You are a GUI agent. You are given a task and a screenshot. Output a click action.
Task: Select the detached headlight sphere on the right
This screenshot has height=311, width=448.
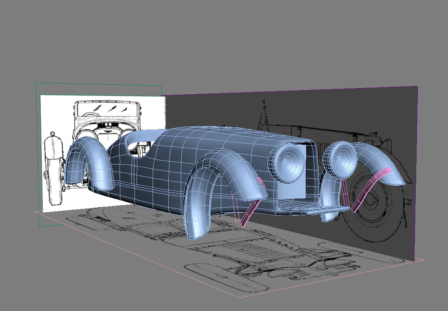pyautogui.click(x=340, y=161)
